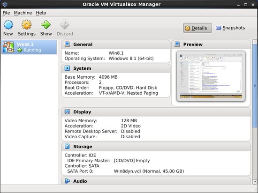
Task: Switch to the Details view
Action: coord(197,28)
